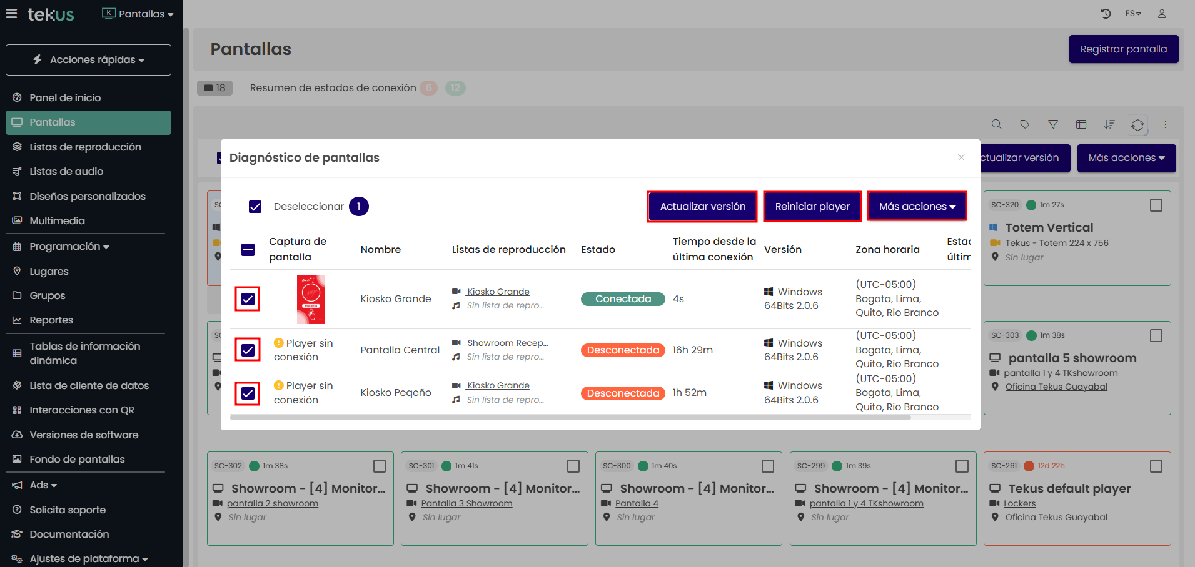Click the Actualizar versión button in dialog
This screenshot has height=567, width=1195.
coord(702,207)
